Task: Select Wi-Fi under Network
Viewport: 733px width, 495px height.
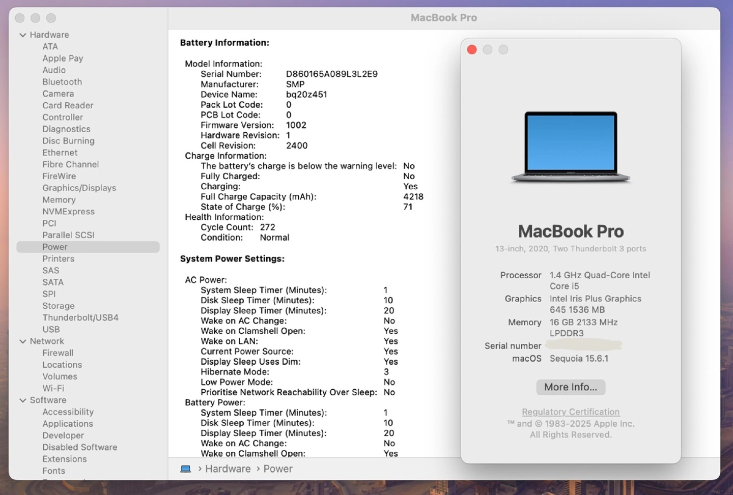Action: pos(53,388)
